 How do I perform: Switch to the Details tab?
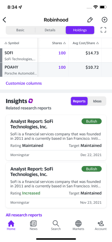[x=50, y=30]
